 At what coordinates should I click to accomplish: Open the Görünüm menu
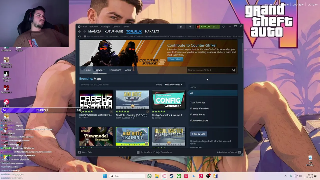click(94, 26)
